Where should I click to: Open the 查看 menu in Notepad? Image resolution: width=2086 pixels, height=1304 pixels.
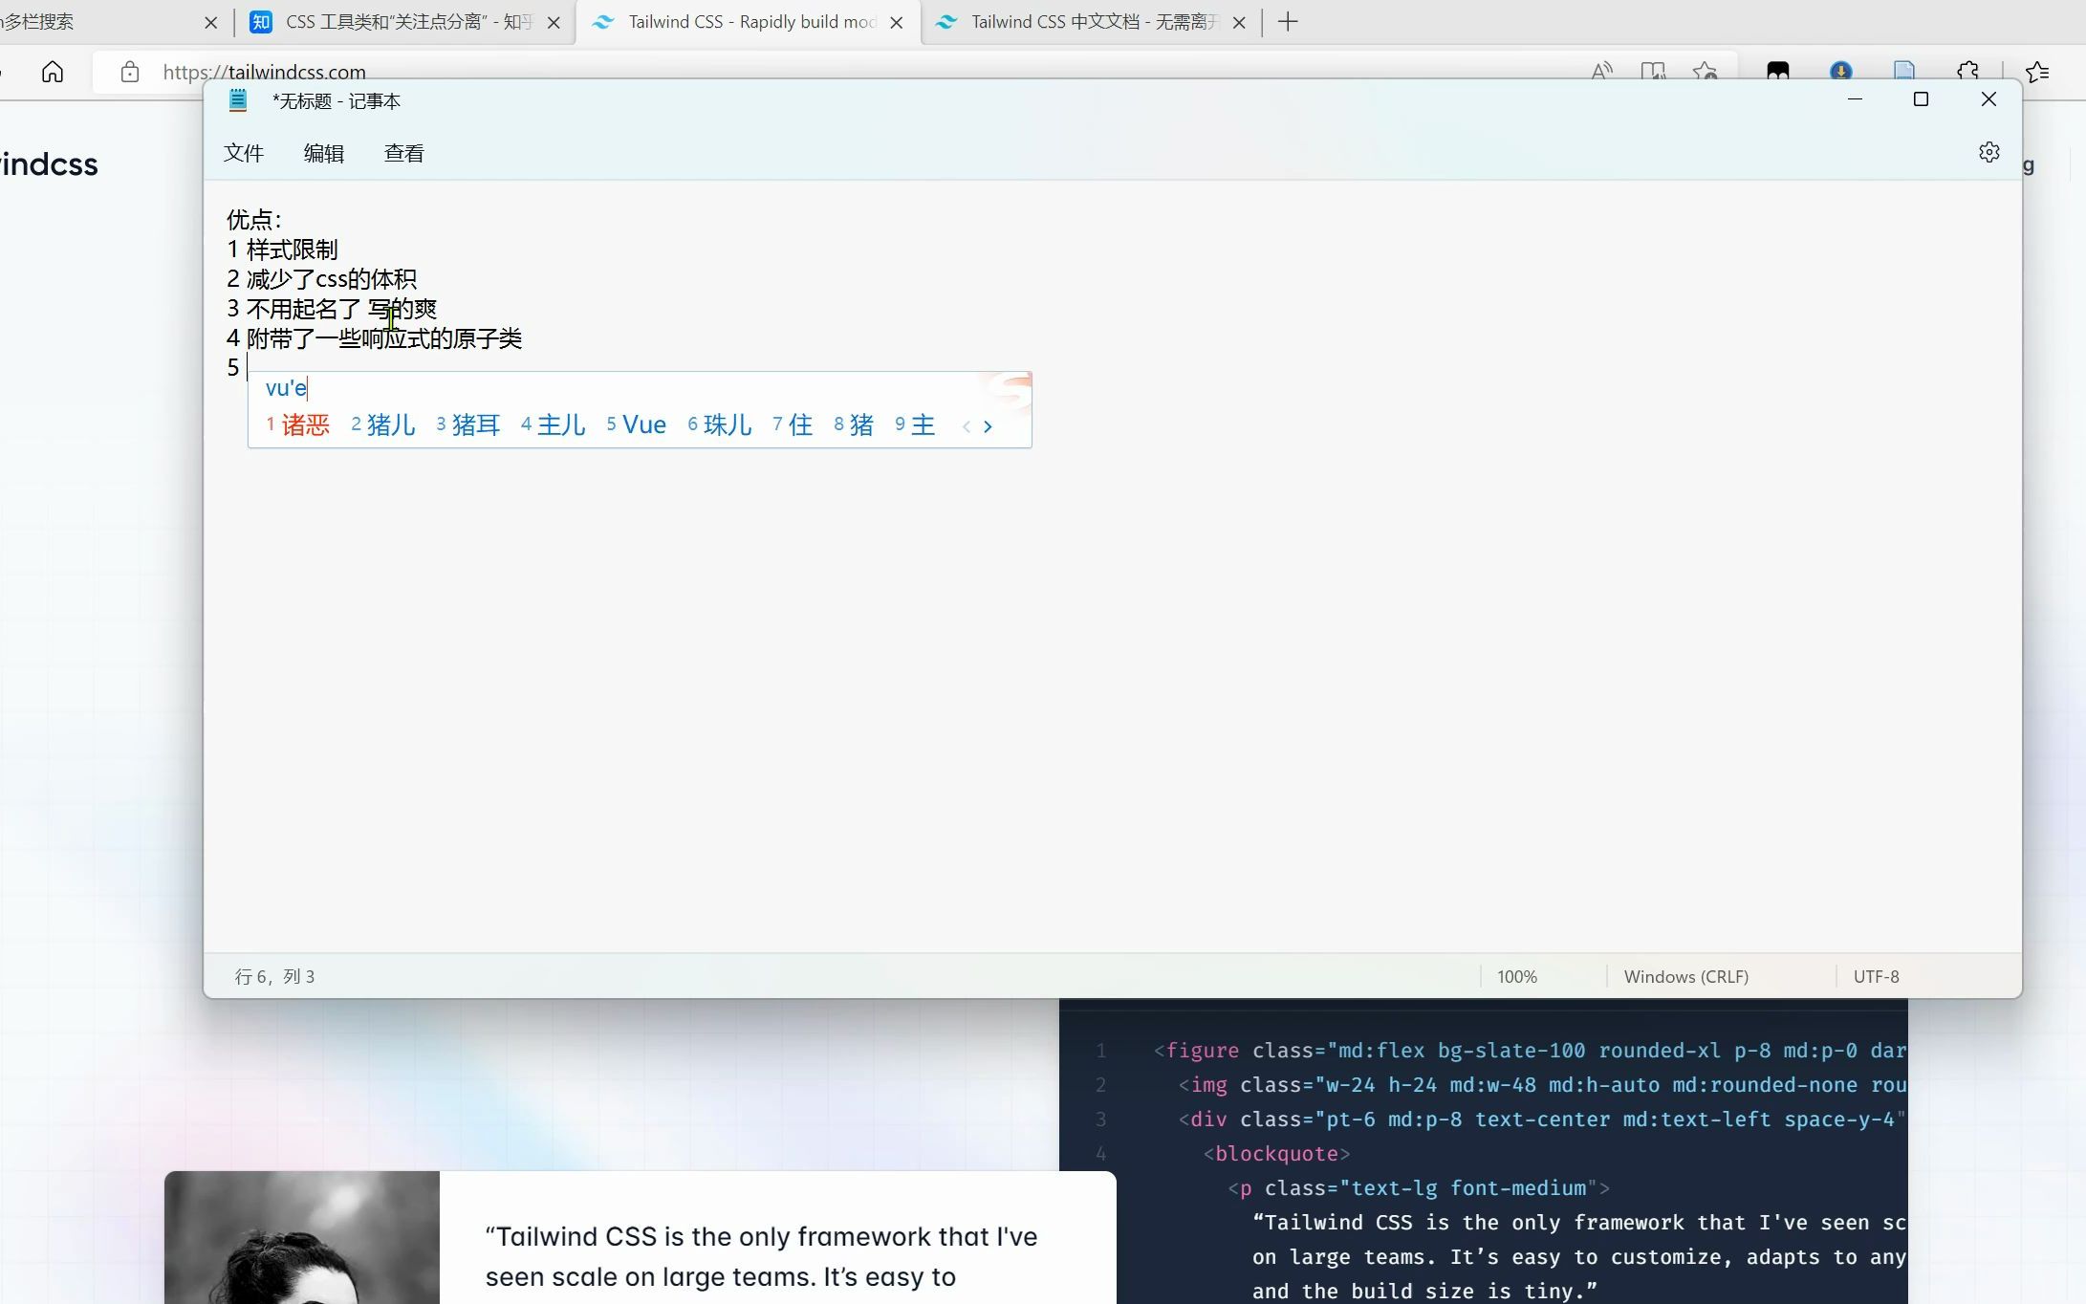pyautogui.click(x=404, y=153)
